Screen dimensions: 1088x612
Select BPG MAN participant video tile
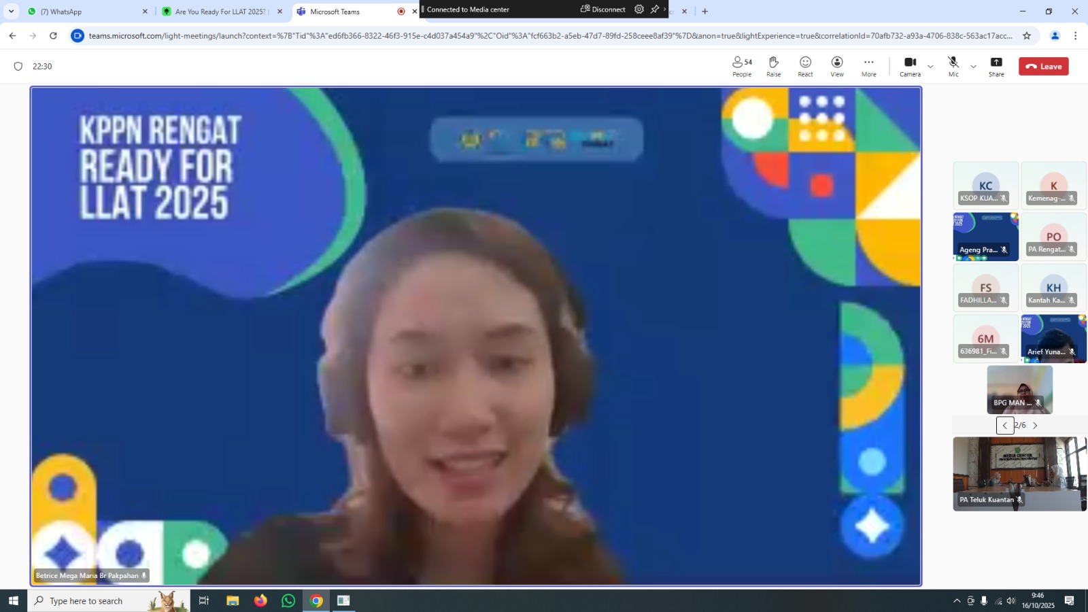pos(1019,390)
